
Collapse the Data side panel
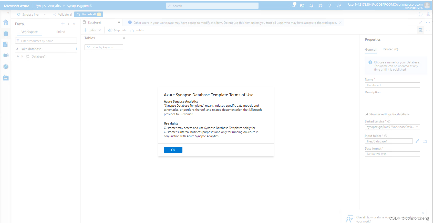pyautogui.click(x=74, y=24)
